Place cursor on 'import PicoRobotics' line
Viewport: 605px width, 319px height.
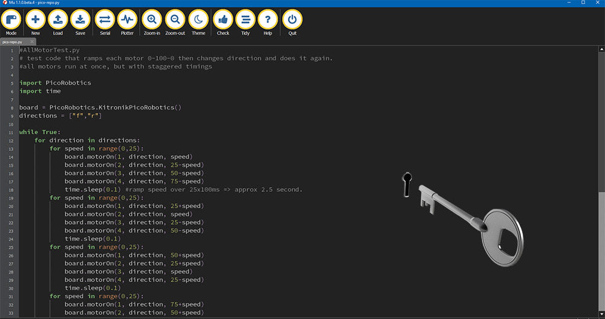click(55, 83)
